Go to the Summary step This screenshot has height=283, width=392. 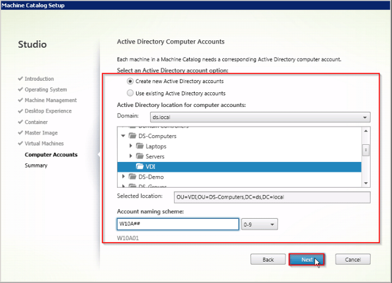coord(36,166)
